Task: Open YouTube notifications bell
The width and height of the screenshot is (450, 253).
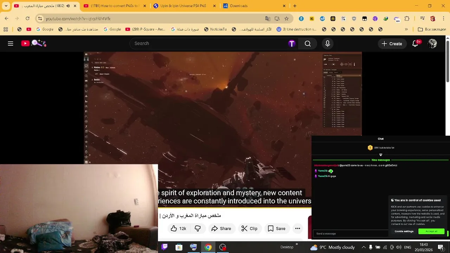Action: pyautogui.click(x=415, y=44)
